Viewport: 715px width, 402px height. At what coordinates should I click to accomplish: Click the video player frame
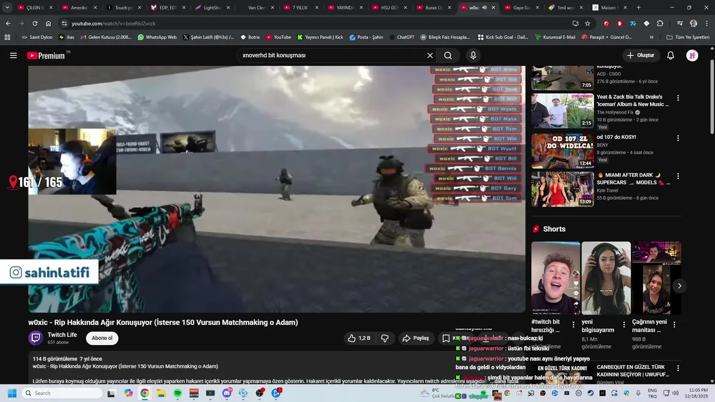point(277,189)
